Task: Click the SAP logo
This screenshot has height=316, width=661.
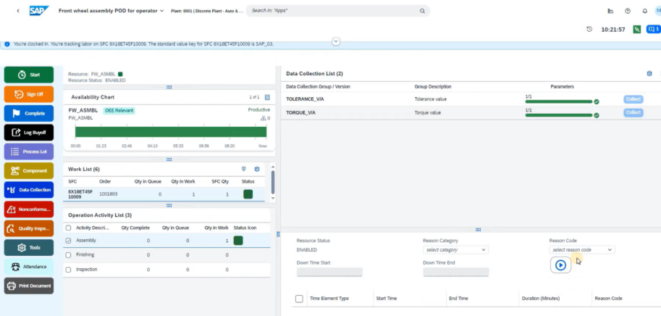Action: point(38,11)
